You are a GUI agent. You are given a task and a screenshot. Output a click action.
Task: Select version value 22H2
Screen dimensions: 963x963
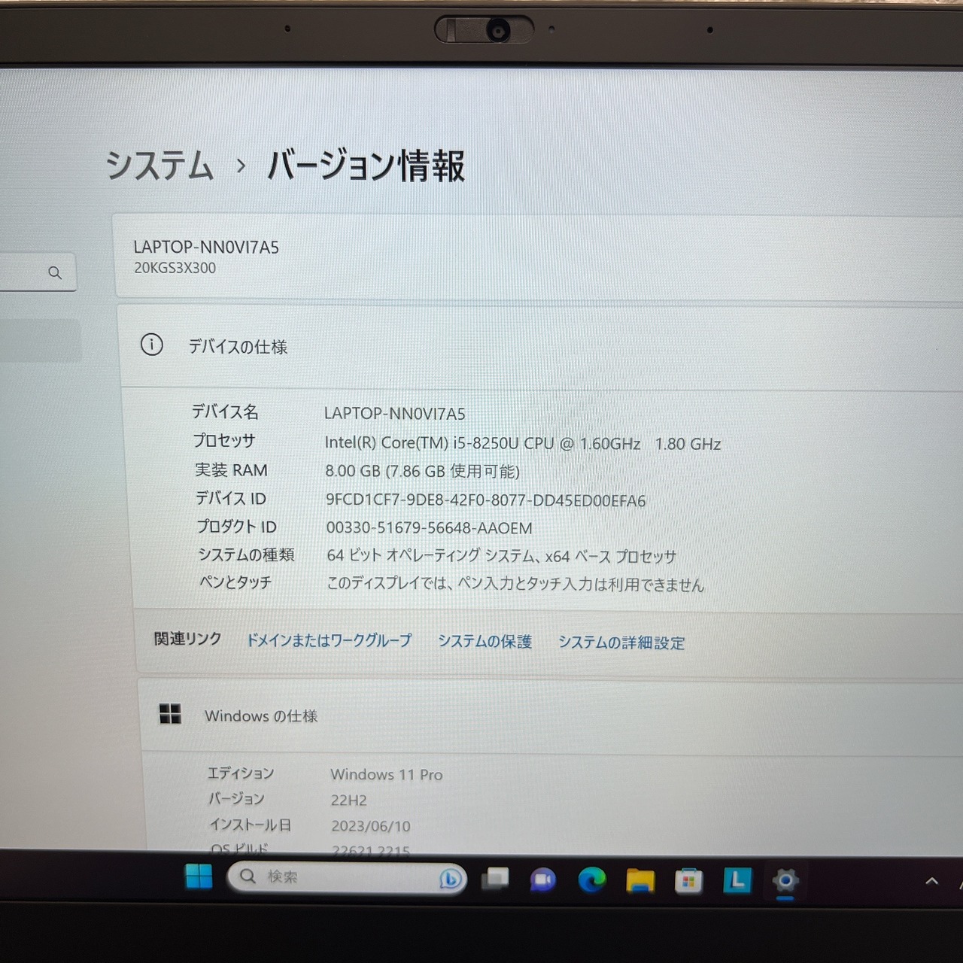click(x=349, y=800)
